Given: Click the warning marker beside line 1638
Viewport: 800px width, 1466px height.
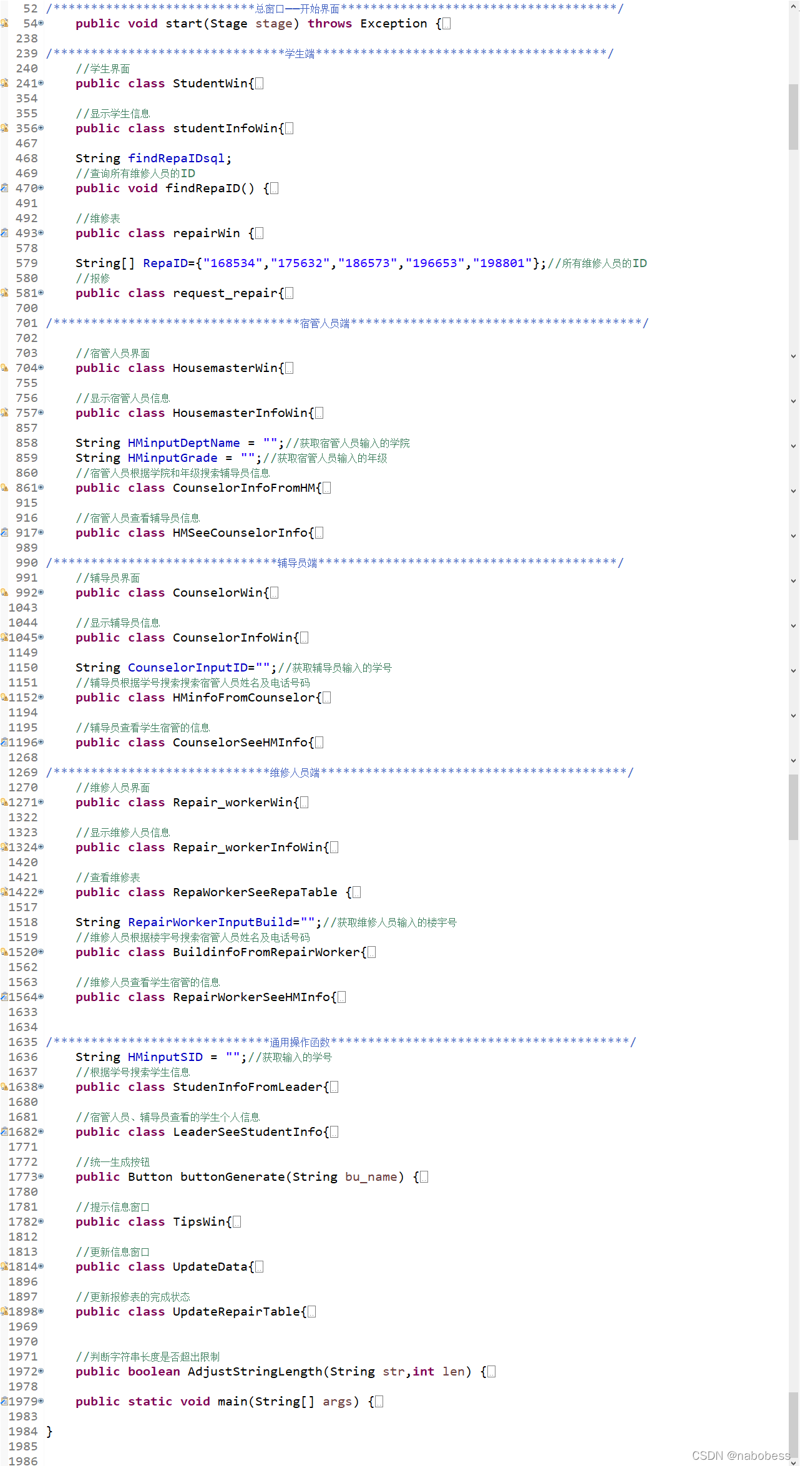Looking at the screenshot, I should pyautogui.click(x=4, y=1087).
